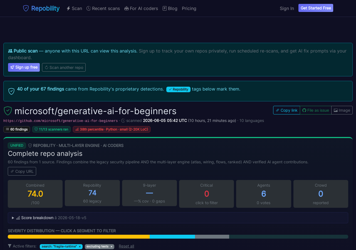The image size is (356, 250).
Task: Copy the scan link with Copy link
Action: click(286, 110)
